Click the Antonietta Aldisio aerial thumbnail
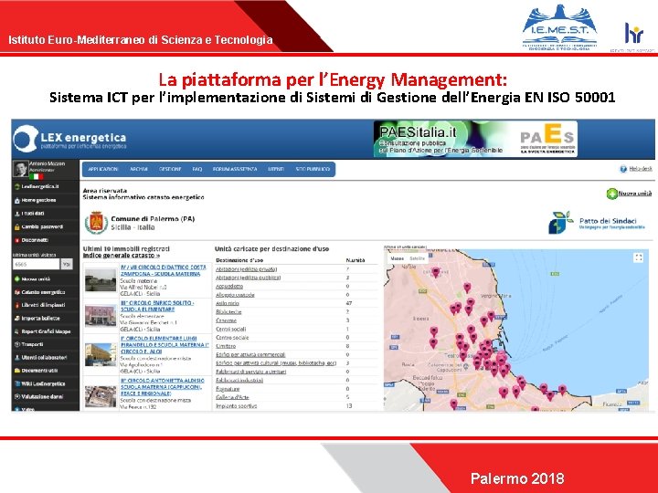This screenshot has width=658, height=493. pyautogui.click(x=101, y=396)
